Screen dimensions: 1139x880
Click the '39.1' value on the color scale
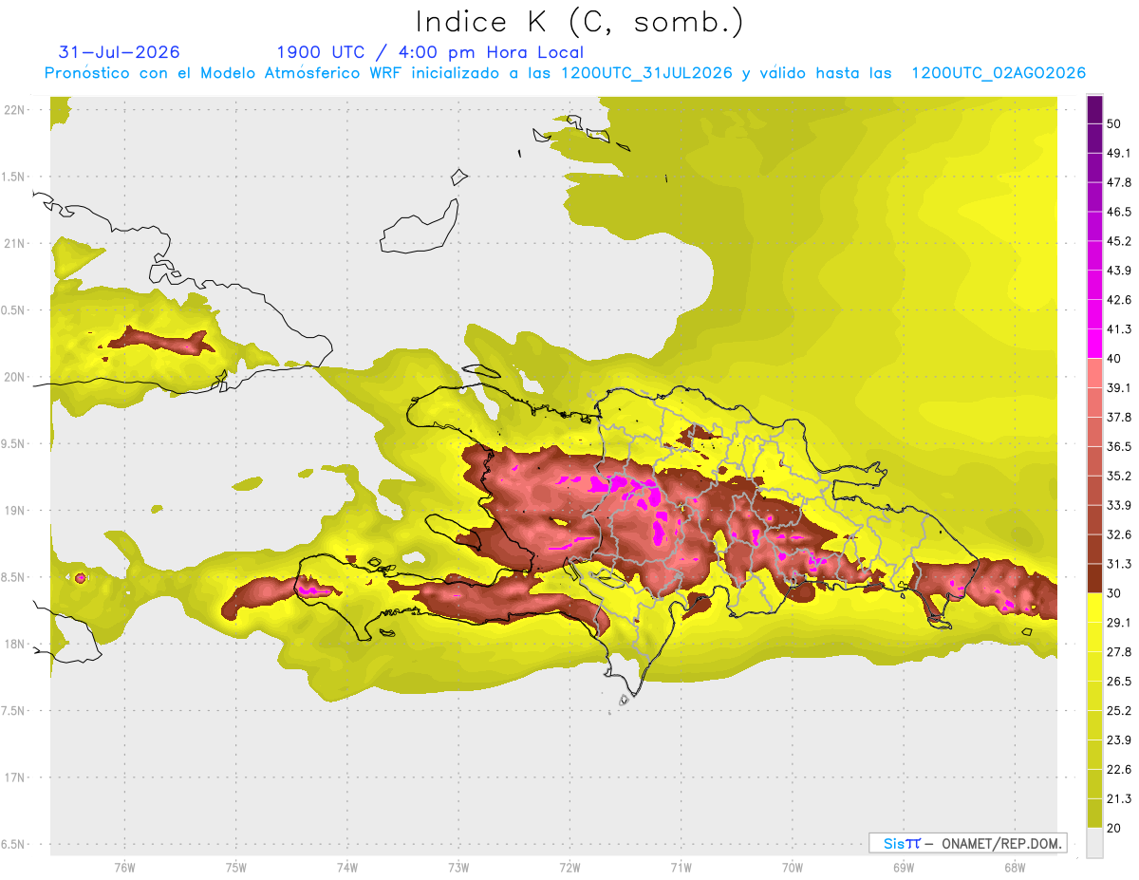pyautogui.click(x=1119, y=387)
